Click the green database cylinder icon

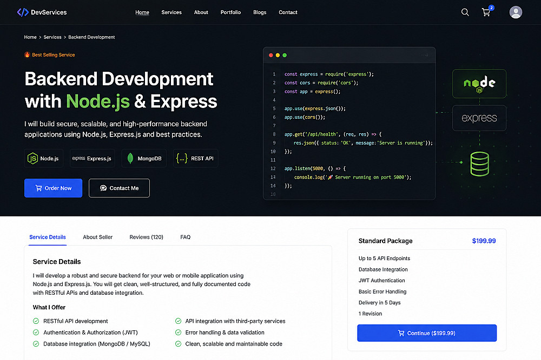coord(479,164)
